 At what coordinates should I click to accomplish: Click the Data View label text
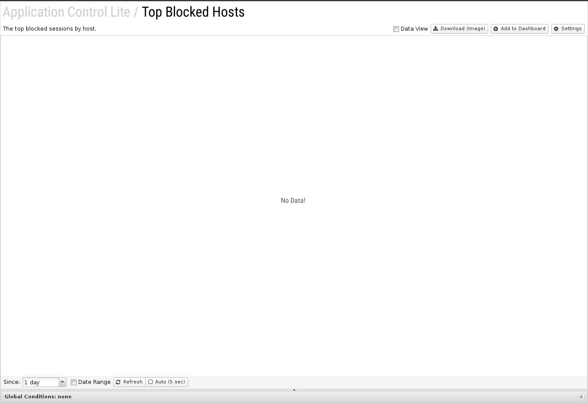[x=414, y=29]
